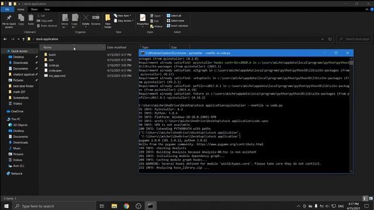Collapse the ribbon with the chevron
374x210 pixels.
(x=367, y=9)
